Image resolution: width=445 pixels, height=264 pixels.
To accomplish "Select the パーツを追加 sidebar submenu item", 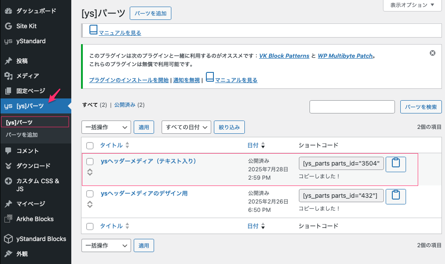I will coord(22,135).
